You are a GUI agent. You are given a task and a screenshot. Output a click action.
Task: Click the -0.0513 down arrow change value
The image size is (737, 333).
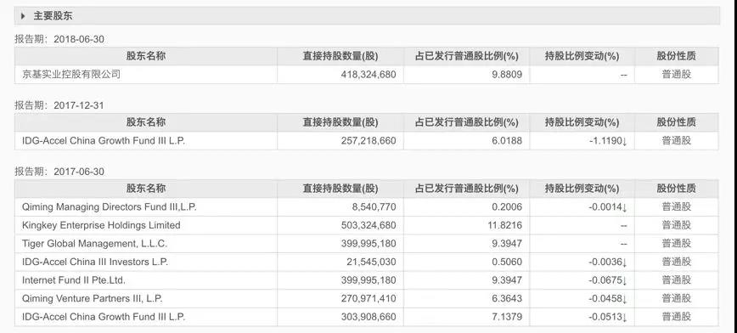608,317
